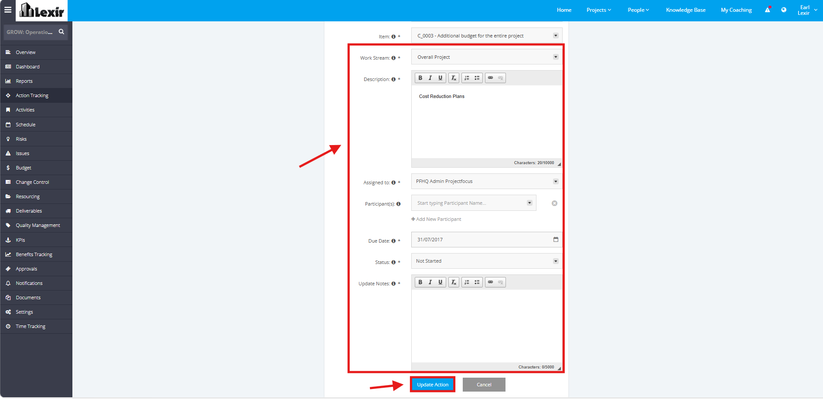823x399 pixels.
Task: Open the Work Stream dropdown
Action: [487, 57]
